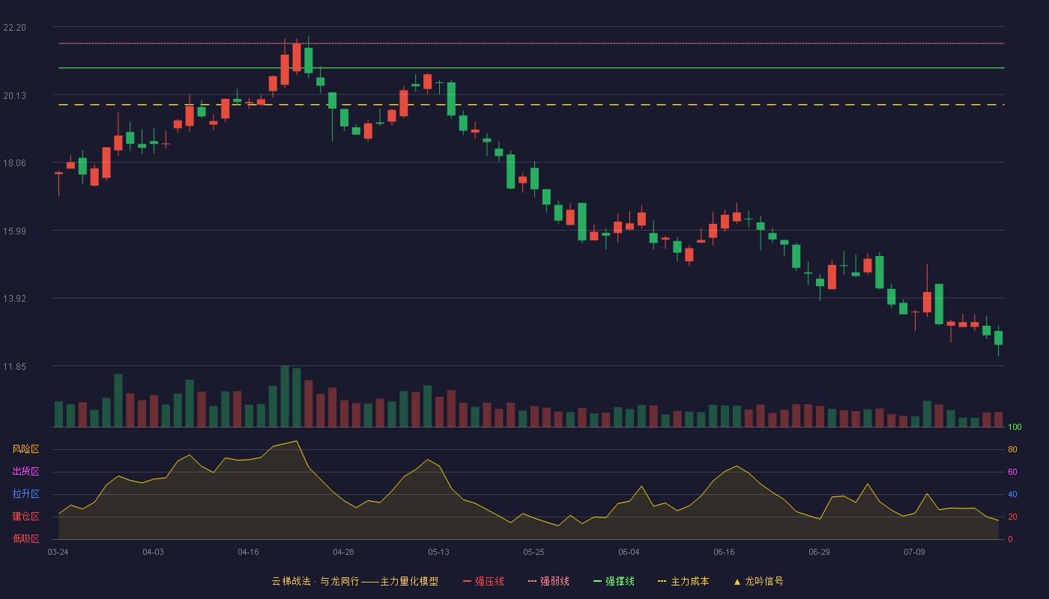Image resolution: width=1049 pixels, height=599 pixels.
Task: Select the 建仓区 zone label
Action: 25,517
